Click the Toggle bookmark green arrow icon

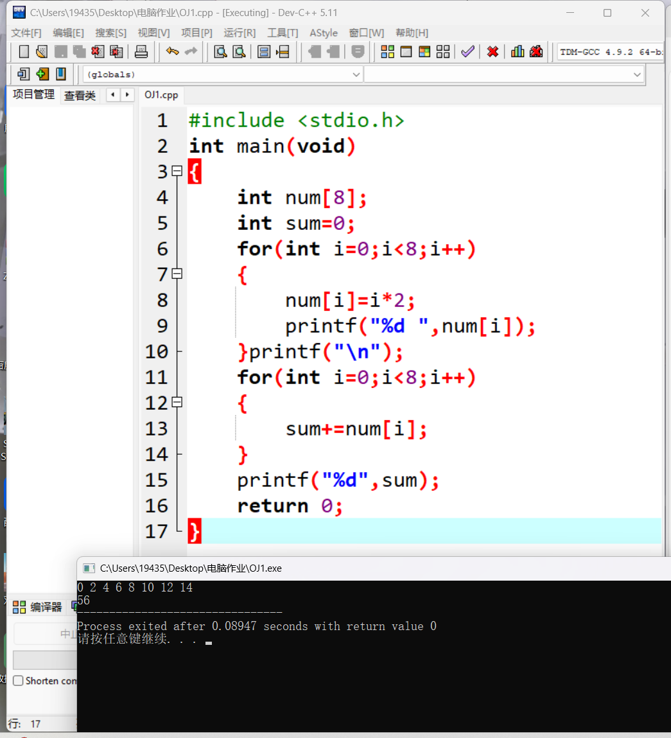(x=42, y=74)
